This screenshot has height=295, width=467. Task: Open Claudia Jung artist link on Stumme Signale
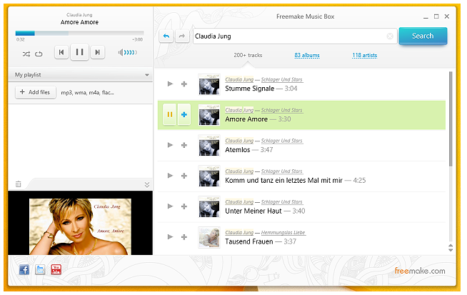tap(239, 79)
